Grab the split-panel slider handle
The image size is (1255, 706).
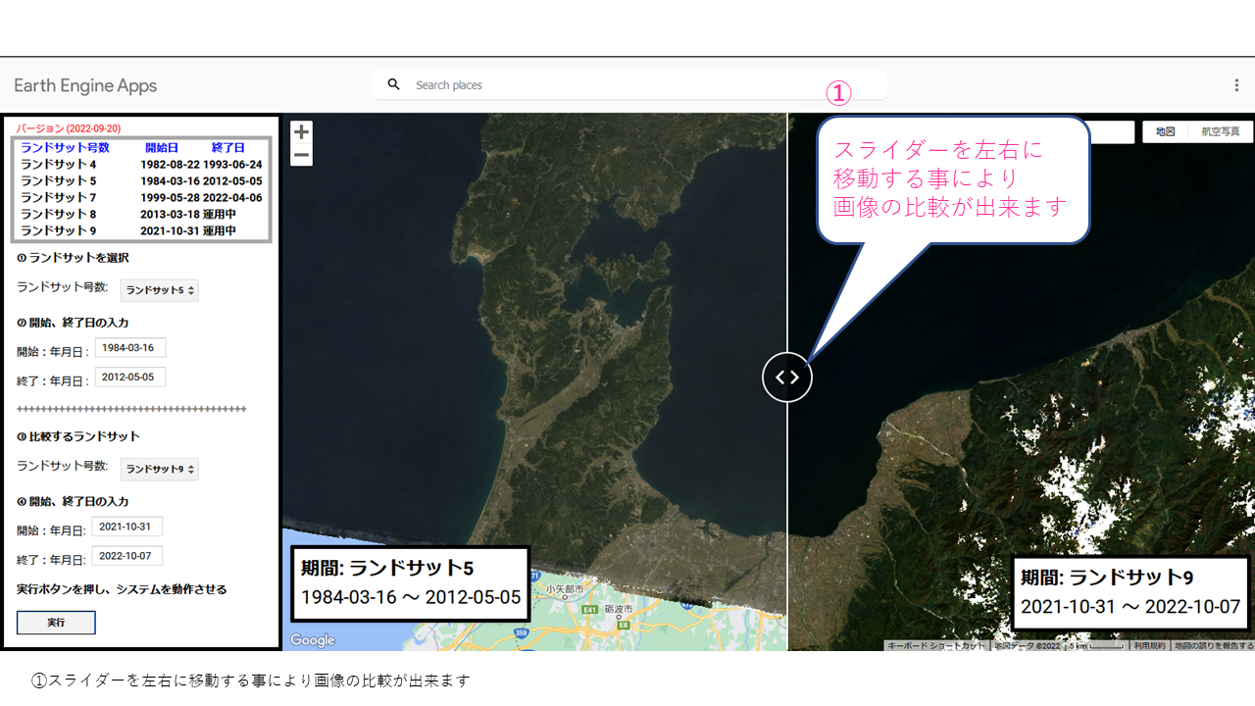point(787,378)
